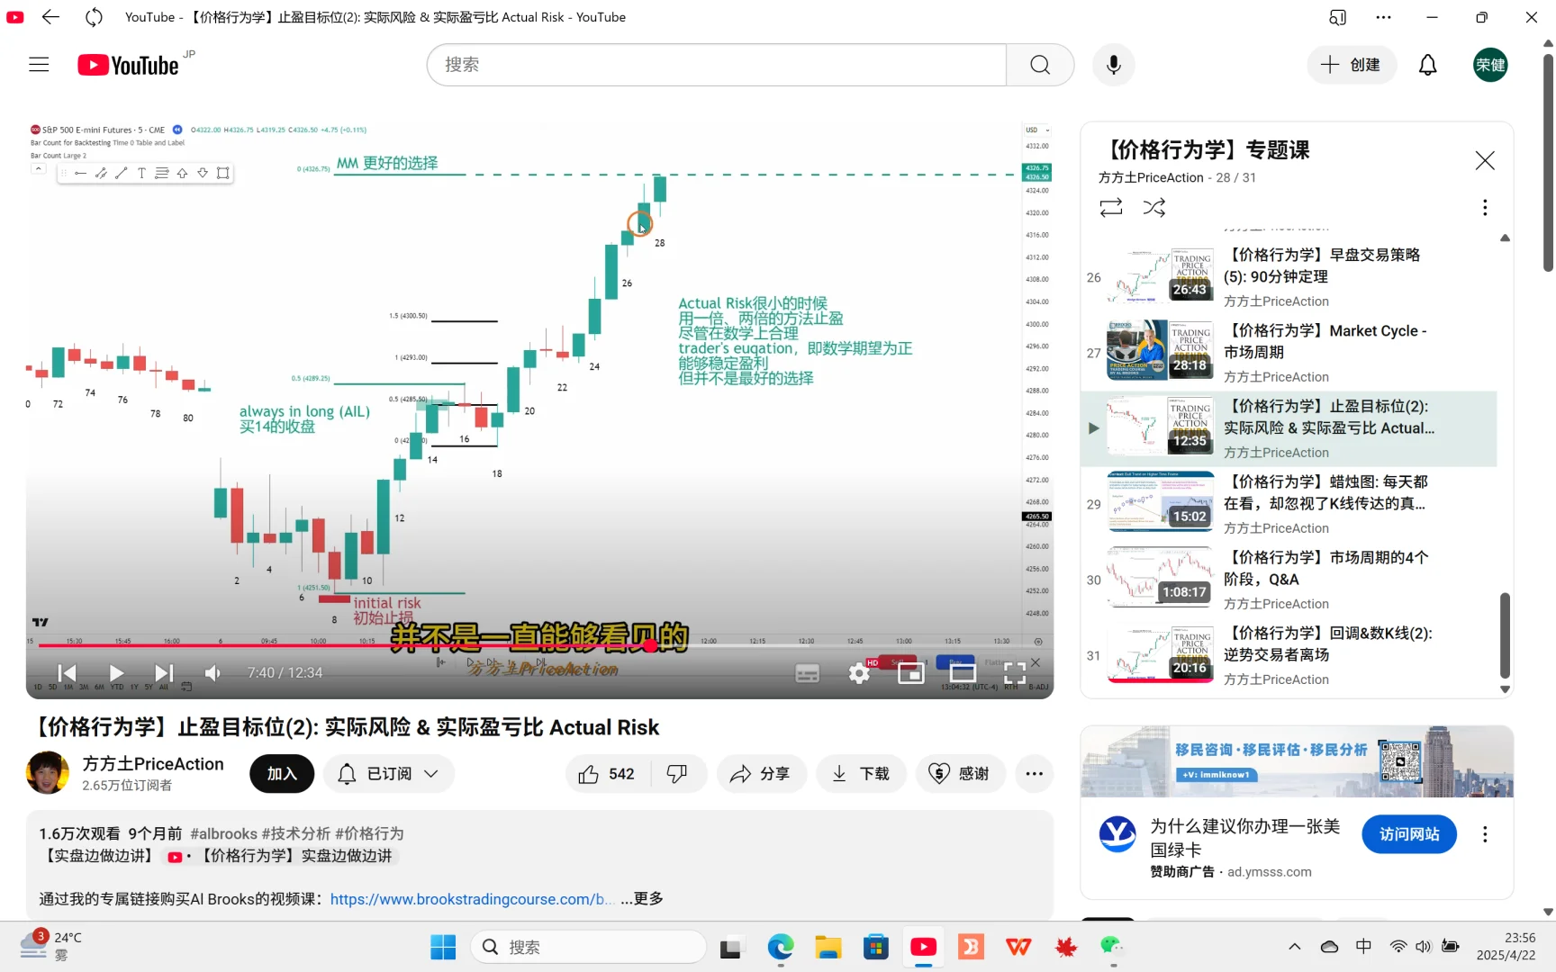
Task: Open the 方方土PriceAction channel name link
Action: point(153,763)
